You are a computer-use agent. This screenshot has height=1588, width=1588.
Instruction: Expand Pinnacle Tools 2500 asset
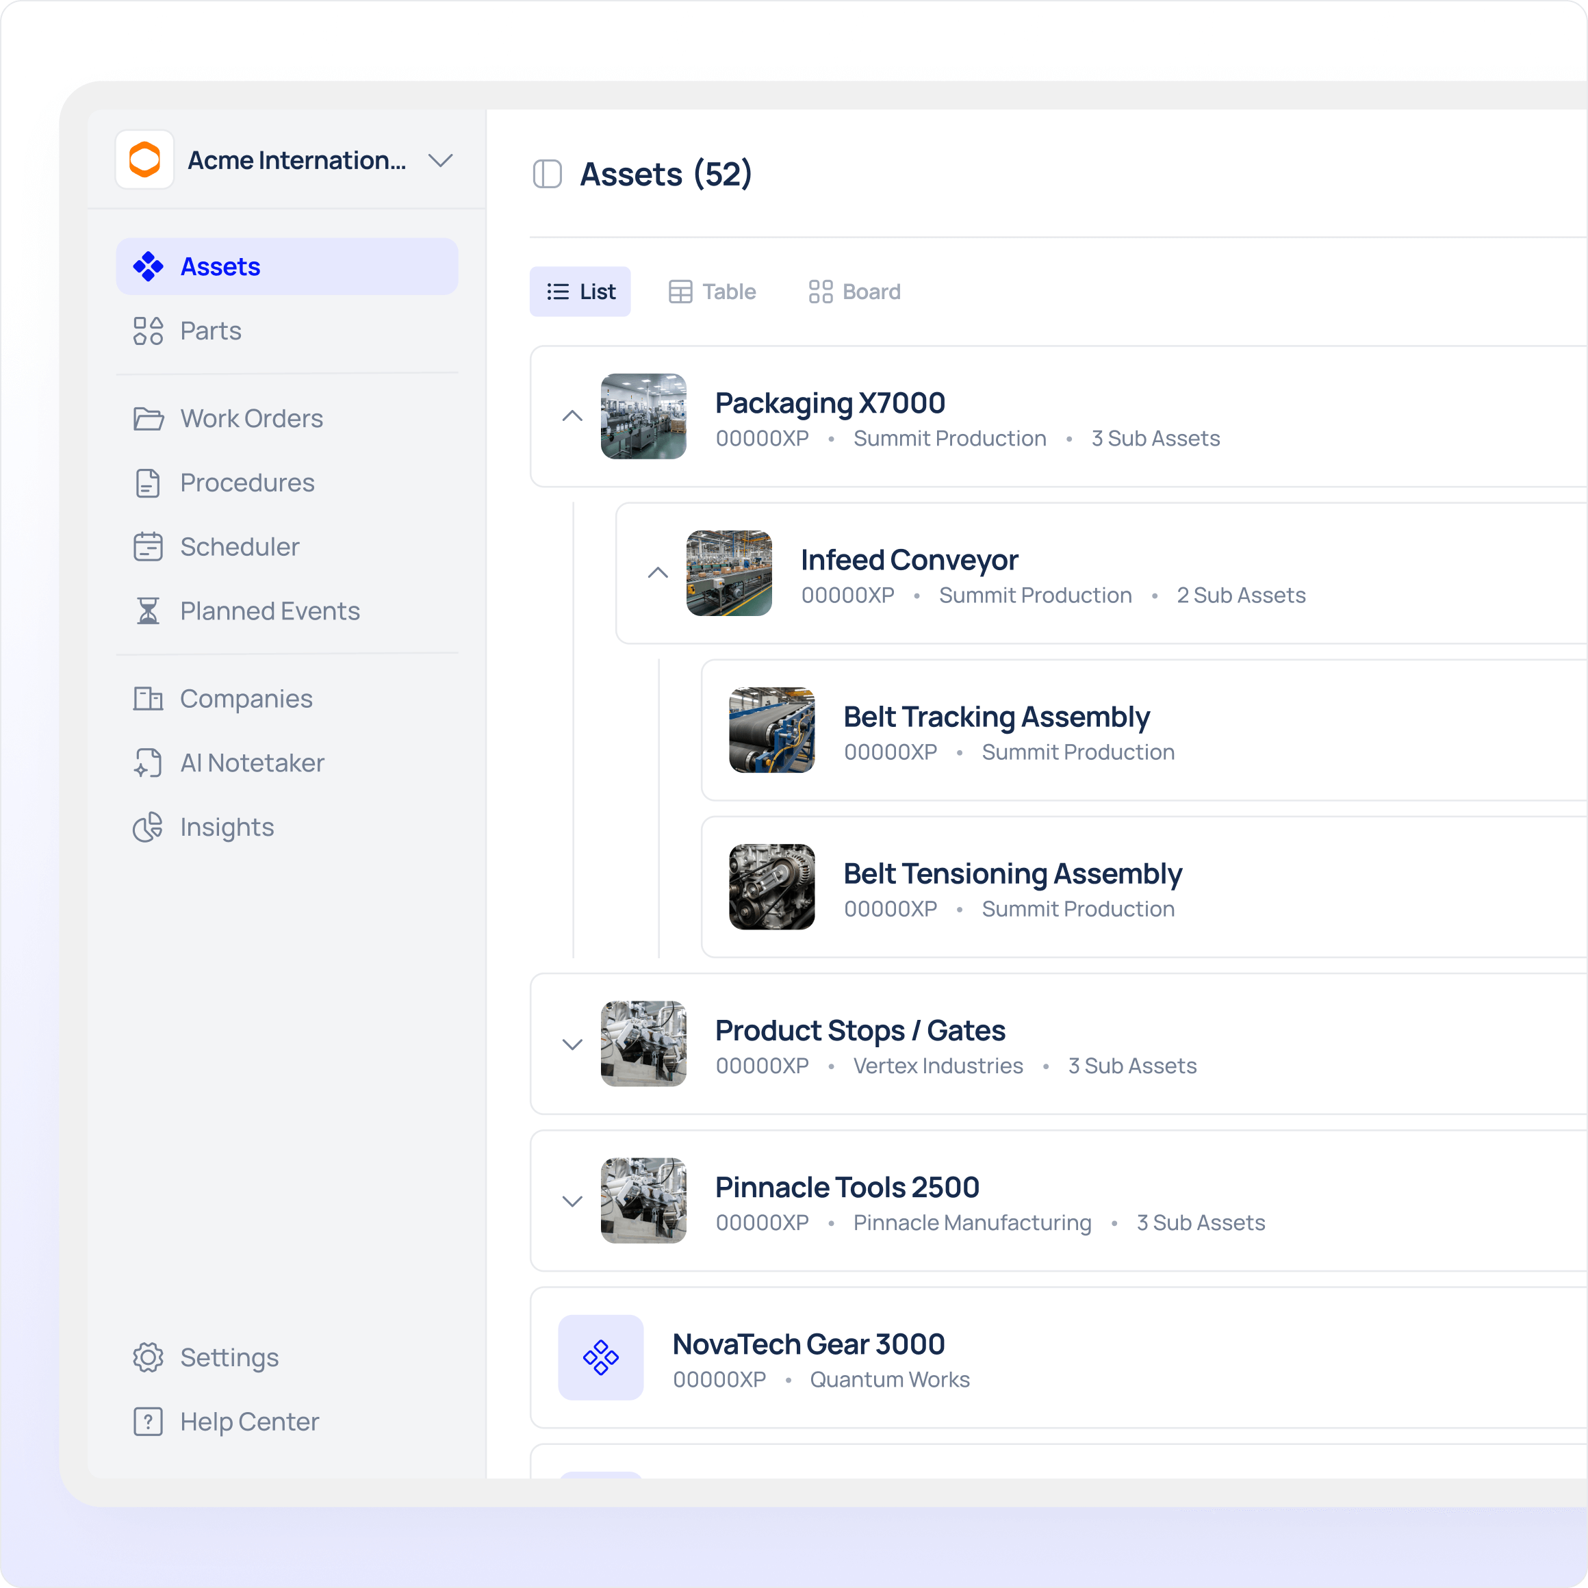point(572,1201)
